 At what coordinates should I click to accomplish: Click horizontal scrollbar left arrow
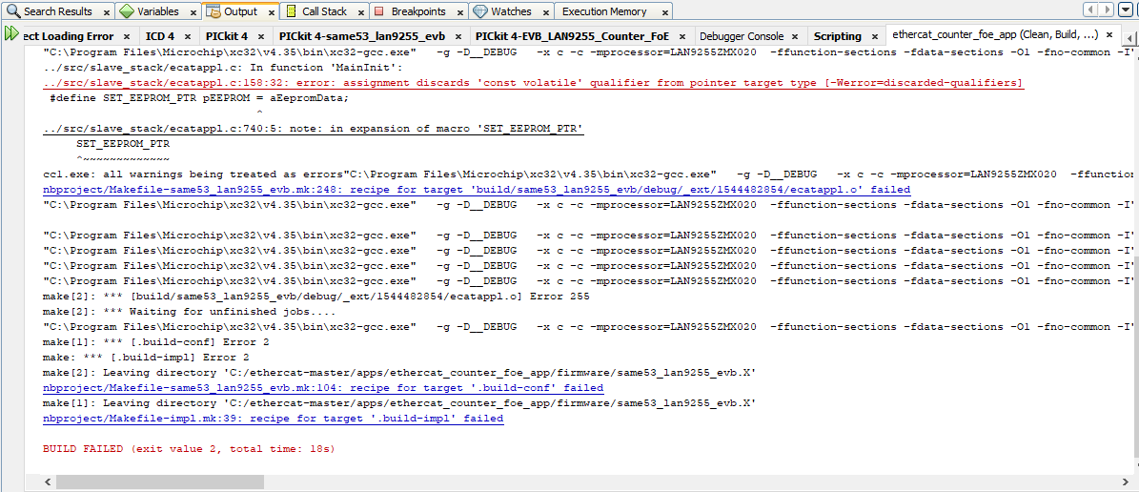(48, 482)
